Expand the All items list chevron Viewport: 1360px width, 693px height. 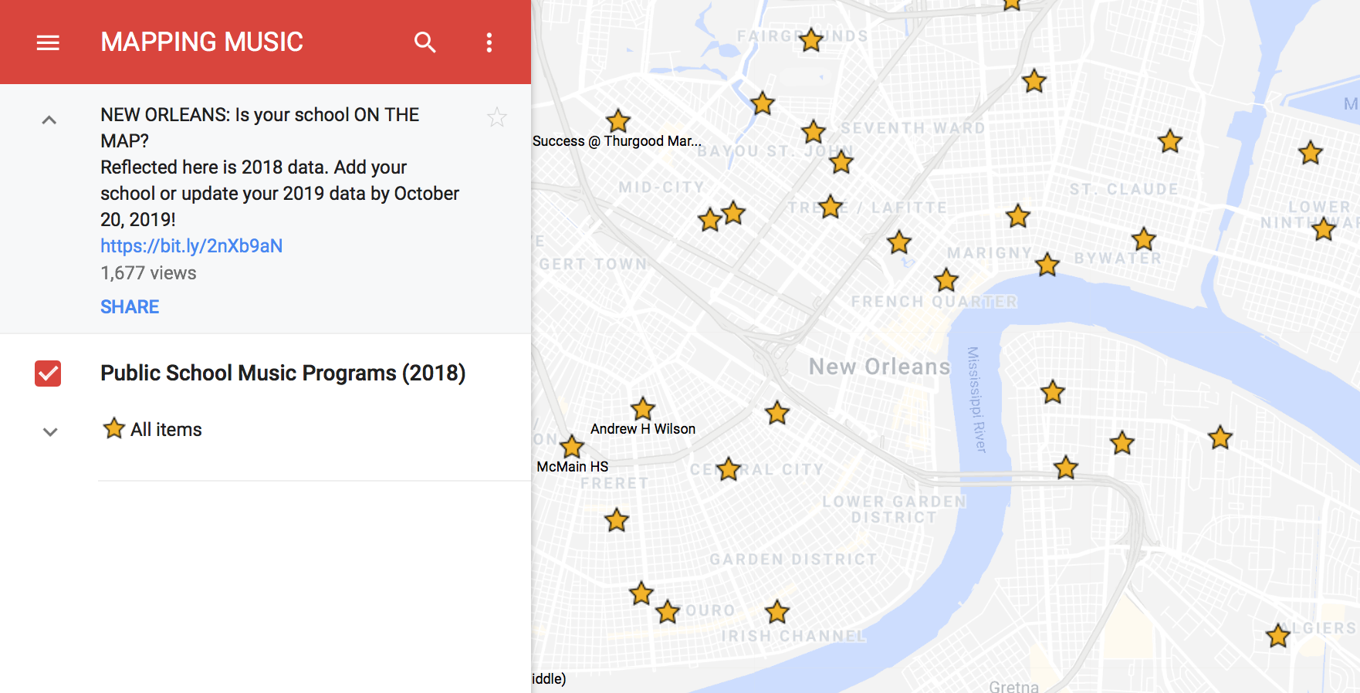pos(50,432)
